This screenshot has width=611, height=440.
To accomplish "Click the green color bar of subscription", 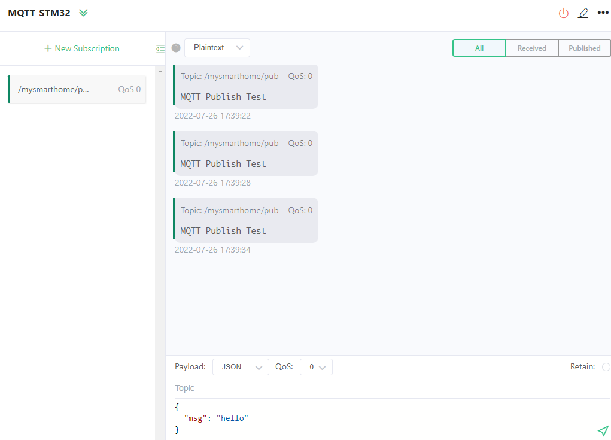I will pos(9,90).
